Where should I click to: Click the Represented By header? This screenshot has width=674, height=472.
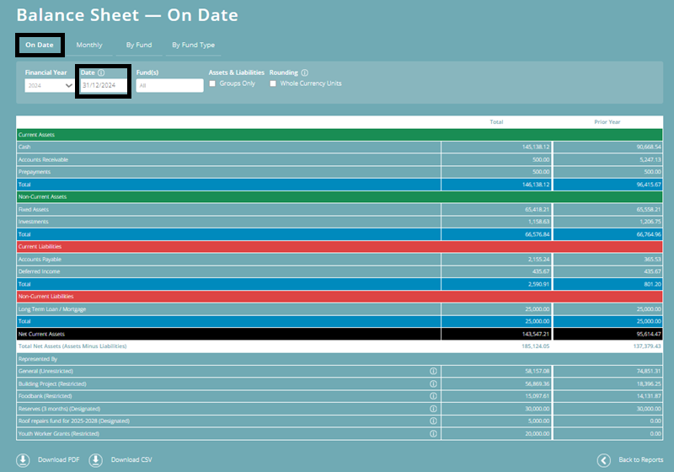(x=38, y=359)
